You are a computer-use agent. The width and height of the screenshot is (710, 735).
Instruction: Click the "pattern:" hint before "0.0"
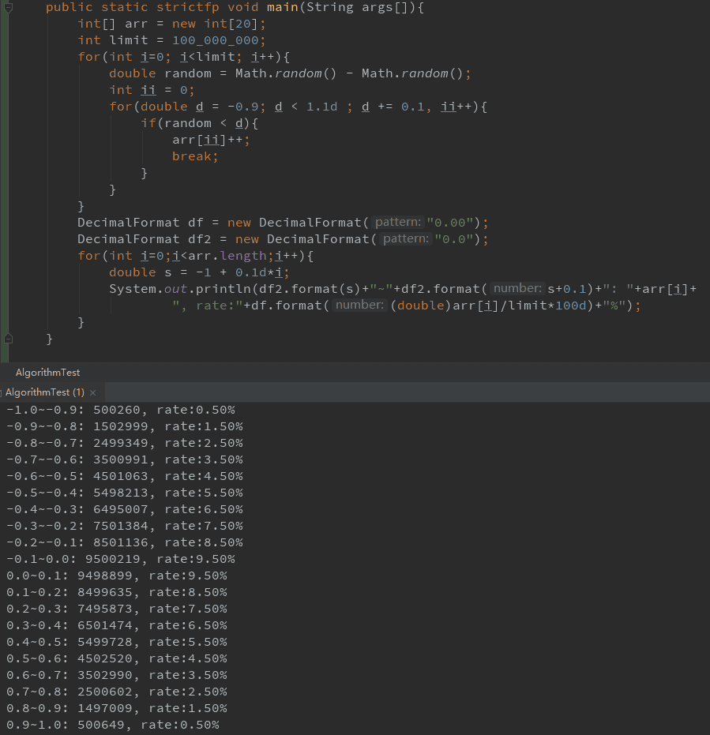(407, 239)
